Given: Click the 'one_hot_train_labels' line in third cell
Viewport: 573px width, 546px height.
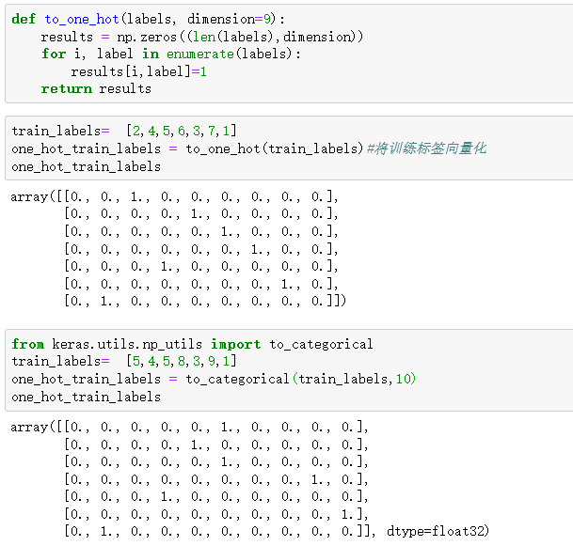Looking at the screenshot, I should coord(87,398).
